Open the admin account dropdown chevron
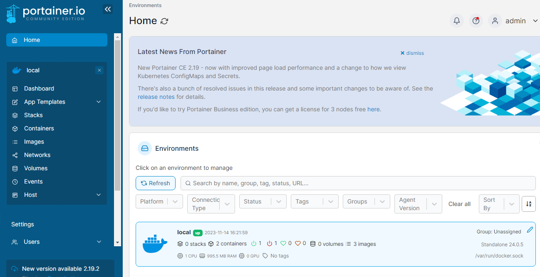The height and width of the screenshot is (277, 540). point(535,21)
